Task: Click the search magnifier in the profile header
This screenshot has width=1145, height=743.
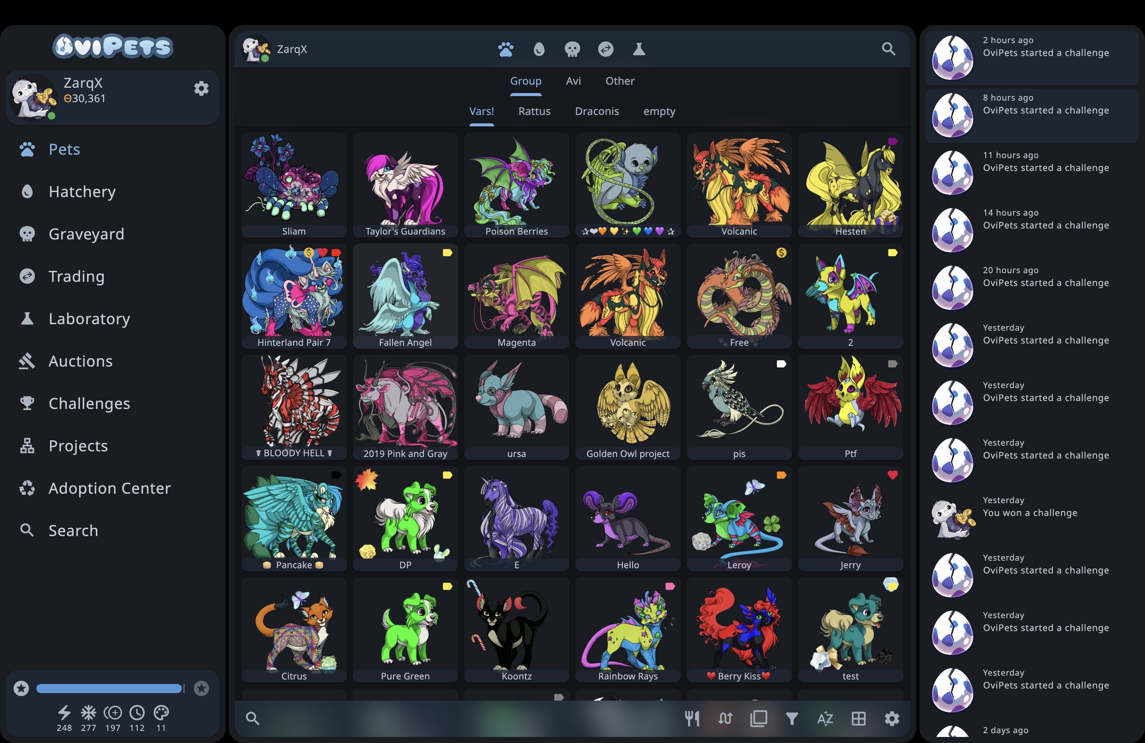Action: pyautogui.click(x=889, y=49)
